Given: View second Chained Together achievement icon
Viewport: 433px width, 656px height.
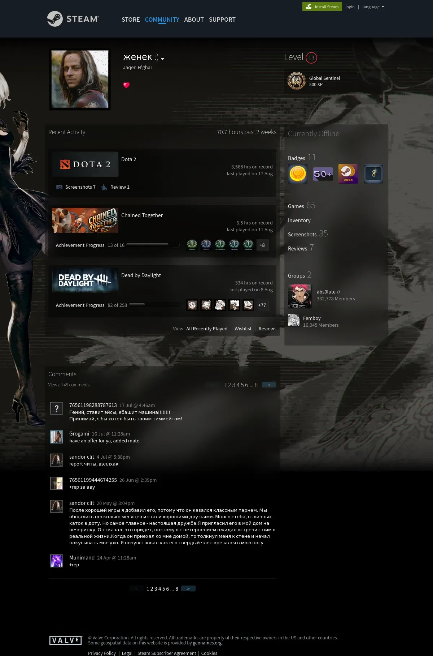Looking at the screenshot, I should 206,245.
